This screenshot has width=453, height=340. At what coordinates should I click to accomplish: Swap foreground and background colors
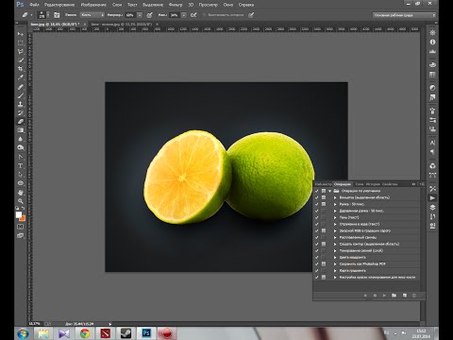tap(23, 208)
